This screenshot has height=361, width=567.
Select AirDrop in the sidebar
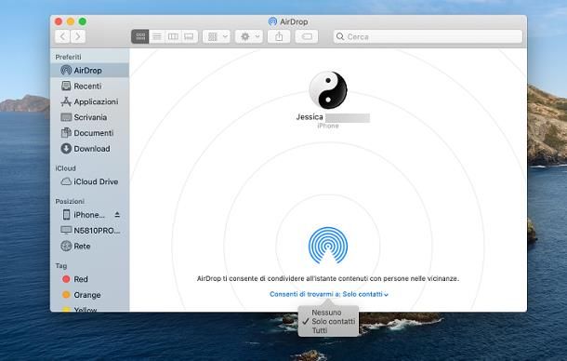tap(89, 70)
